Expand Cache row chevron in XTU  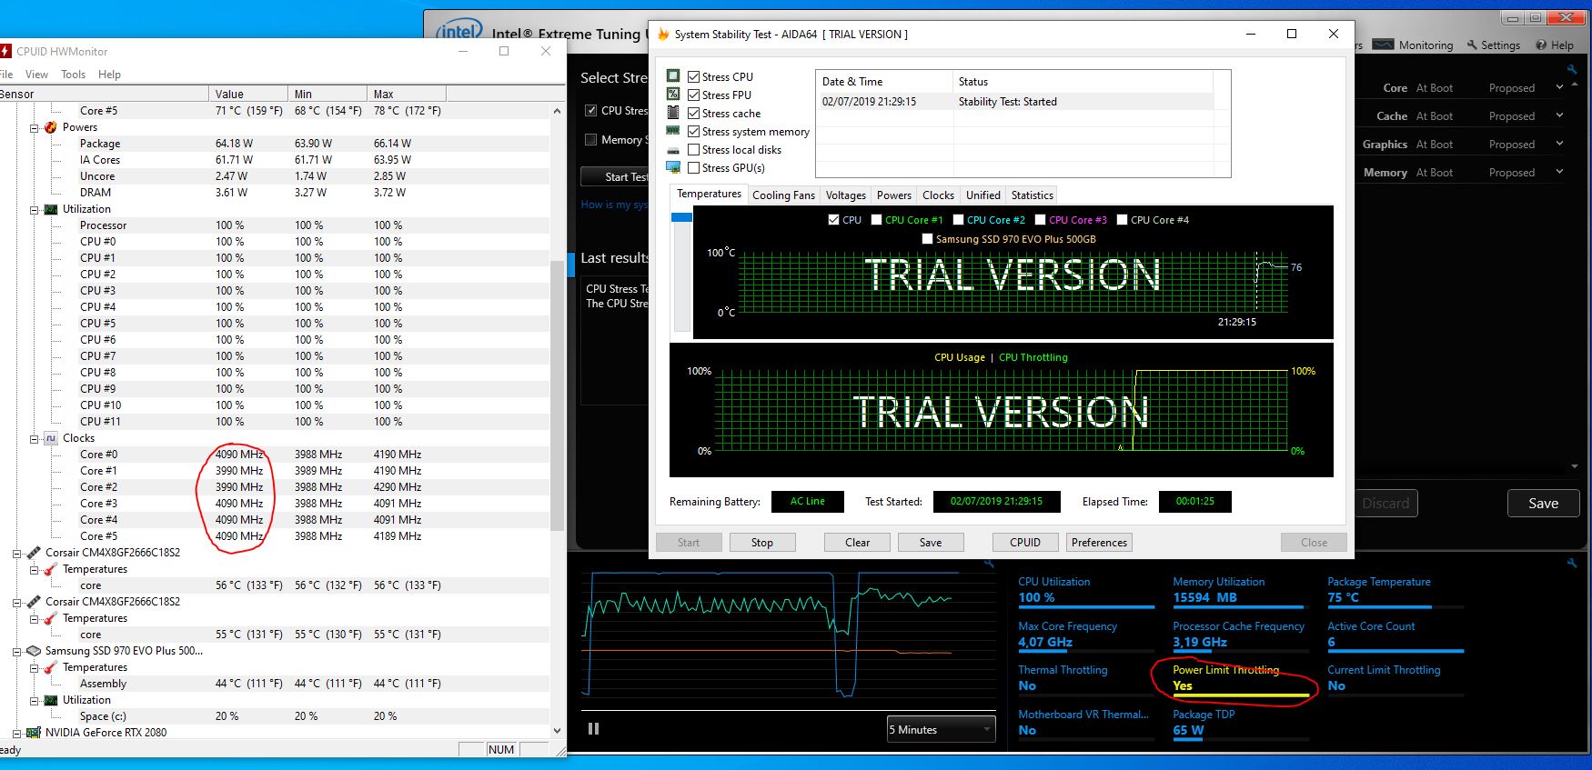pos(1559,115)
